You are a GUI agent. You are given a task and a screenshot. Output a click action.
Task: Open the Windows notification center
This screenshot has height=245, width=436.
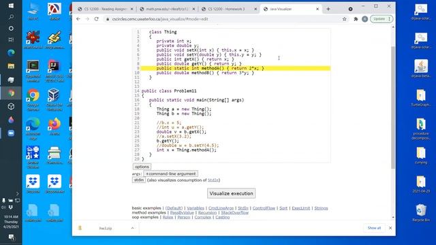coord(11,237)
